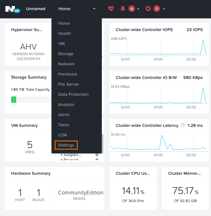Click the red task count badge 1

click(x=156, y=9)
